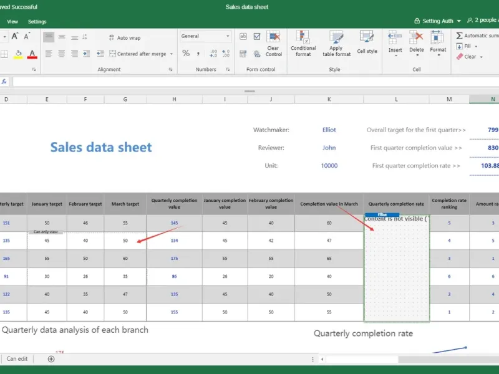Click the Insert cells button
Screen dimensions: 499x374
coord(395,42)
